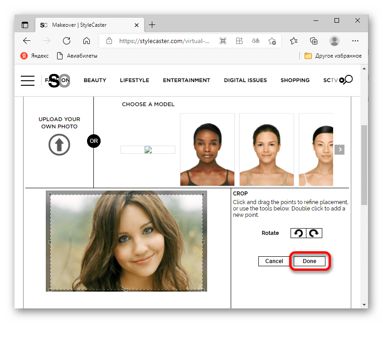Open the StyleCaster hamburger menu
383x337 pixels.
pos(28,80)
